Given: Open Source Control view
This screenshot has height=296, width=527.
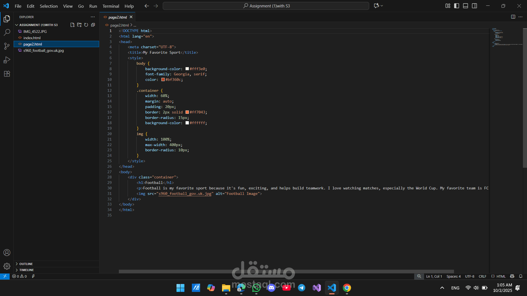Looking at the screenshot, I should pos(7,46).
